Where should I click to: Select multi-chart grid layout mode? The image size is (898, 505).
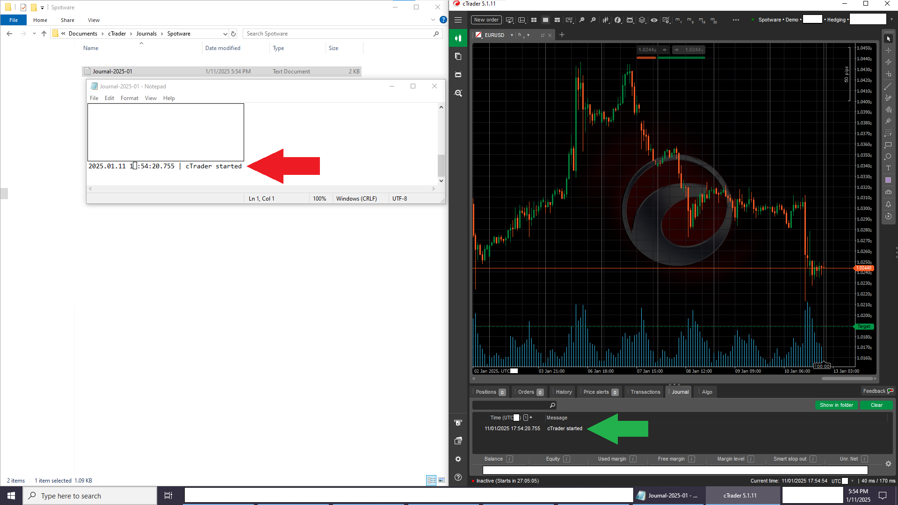click(534, 20)
